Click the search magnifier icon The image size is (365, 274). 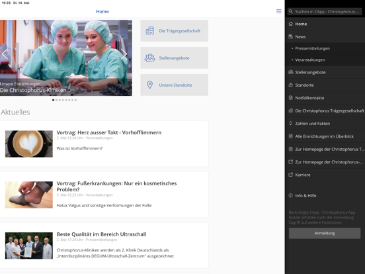(290, 11)
